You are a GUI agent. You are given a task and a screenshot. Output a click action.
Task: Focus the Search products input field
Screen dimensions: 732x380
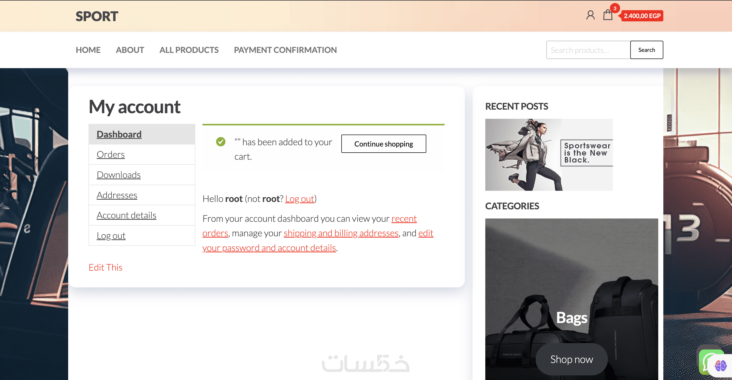[588, 50]
